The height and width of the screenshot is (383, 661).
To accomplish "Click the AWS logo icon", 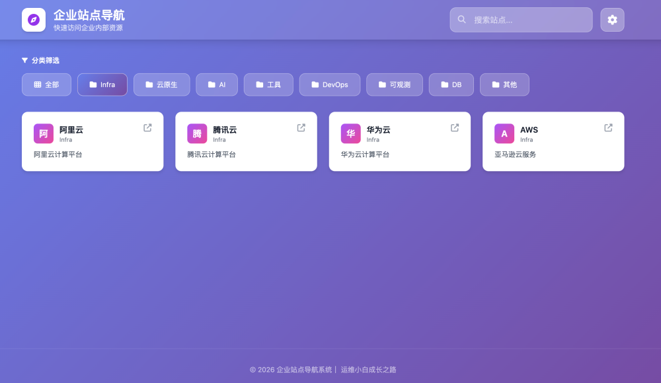I will [x=504, y=133].
